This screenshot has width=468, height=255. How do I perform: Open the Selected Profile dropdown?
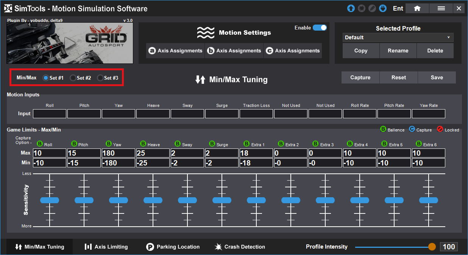tap(398, 37)
